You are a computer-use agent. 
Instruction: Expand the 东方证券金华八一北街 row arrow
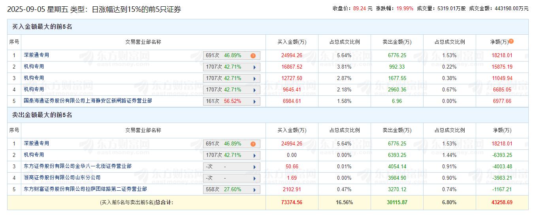[x=254, y=167]
